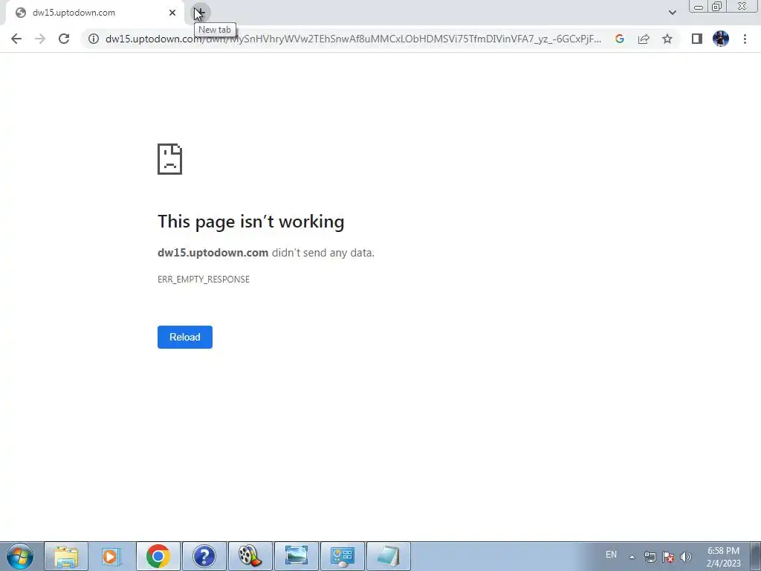The width and height of the screenshot is (761, 571).
Task: Click the EN language indicator
Action: point(611,555)
